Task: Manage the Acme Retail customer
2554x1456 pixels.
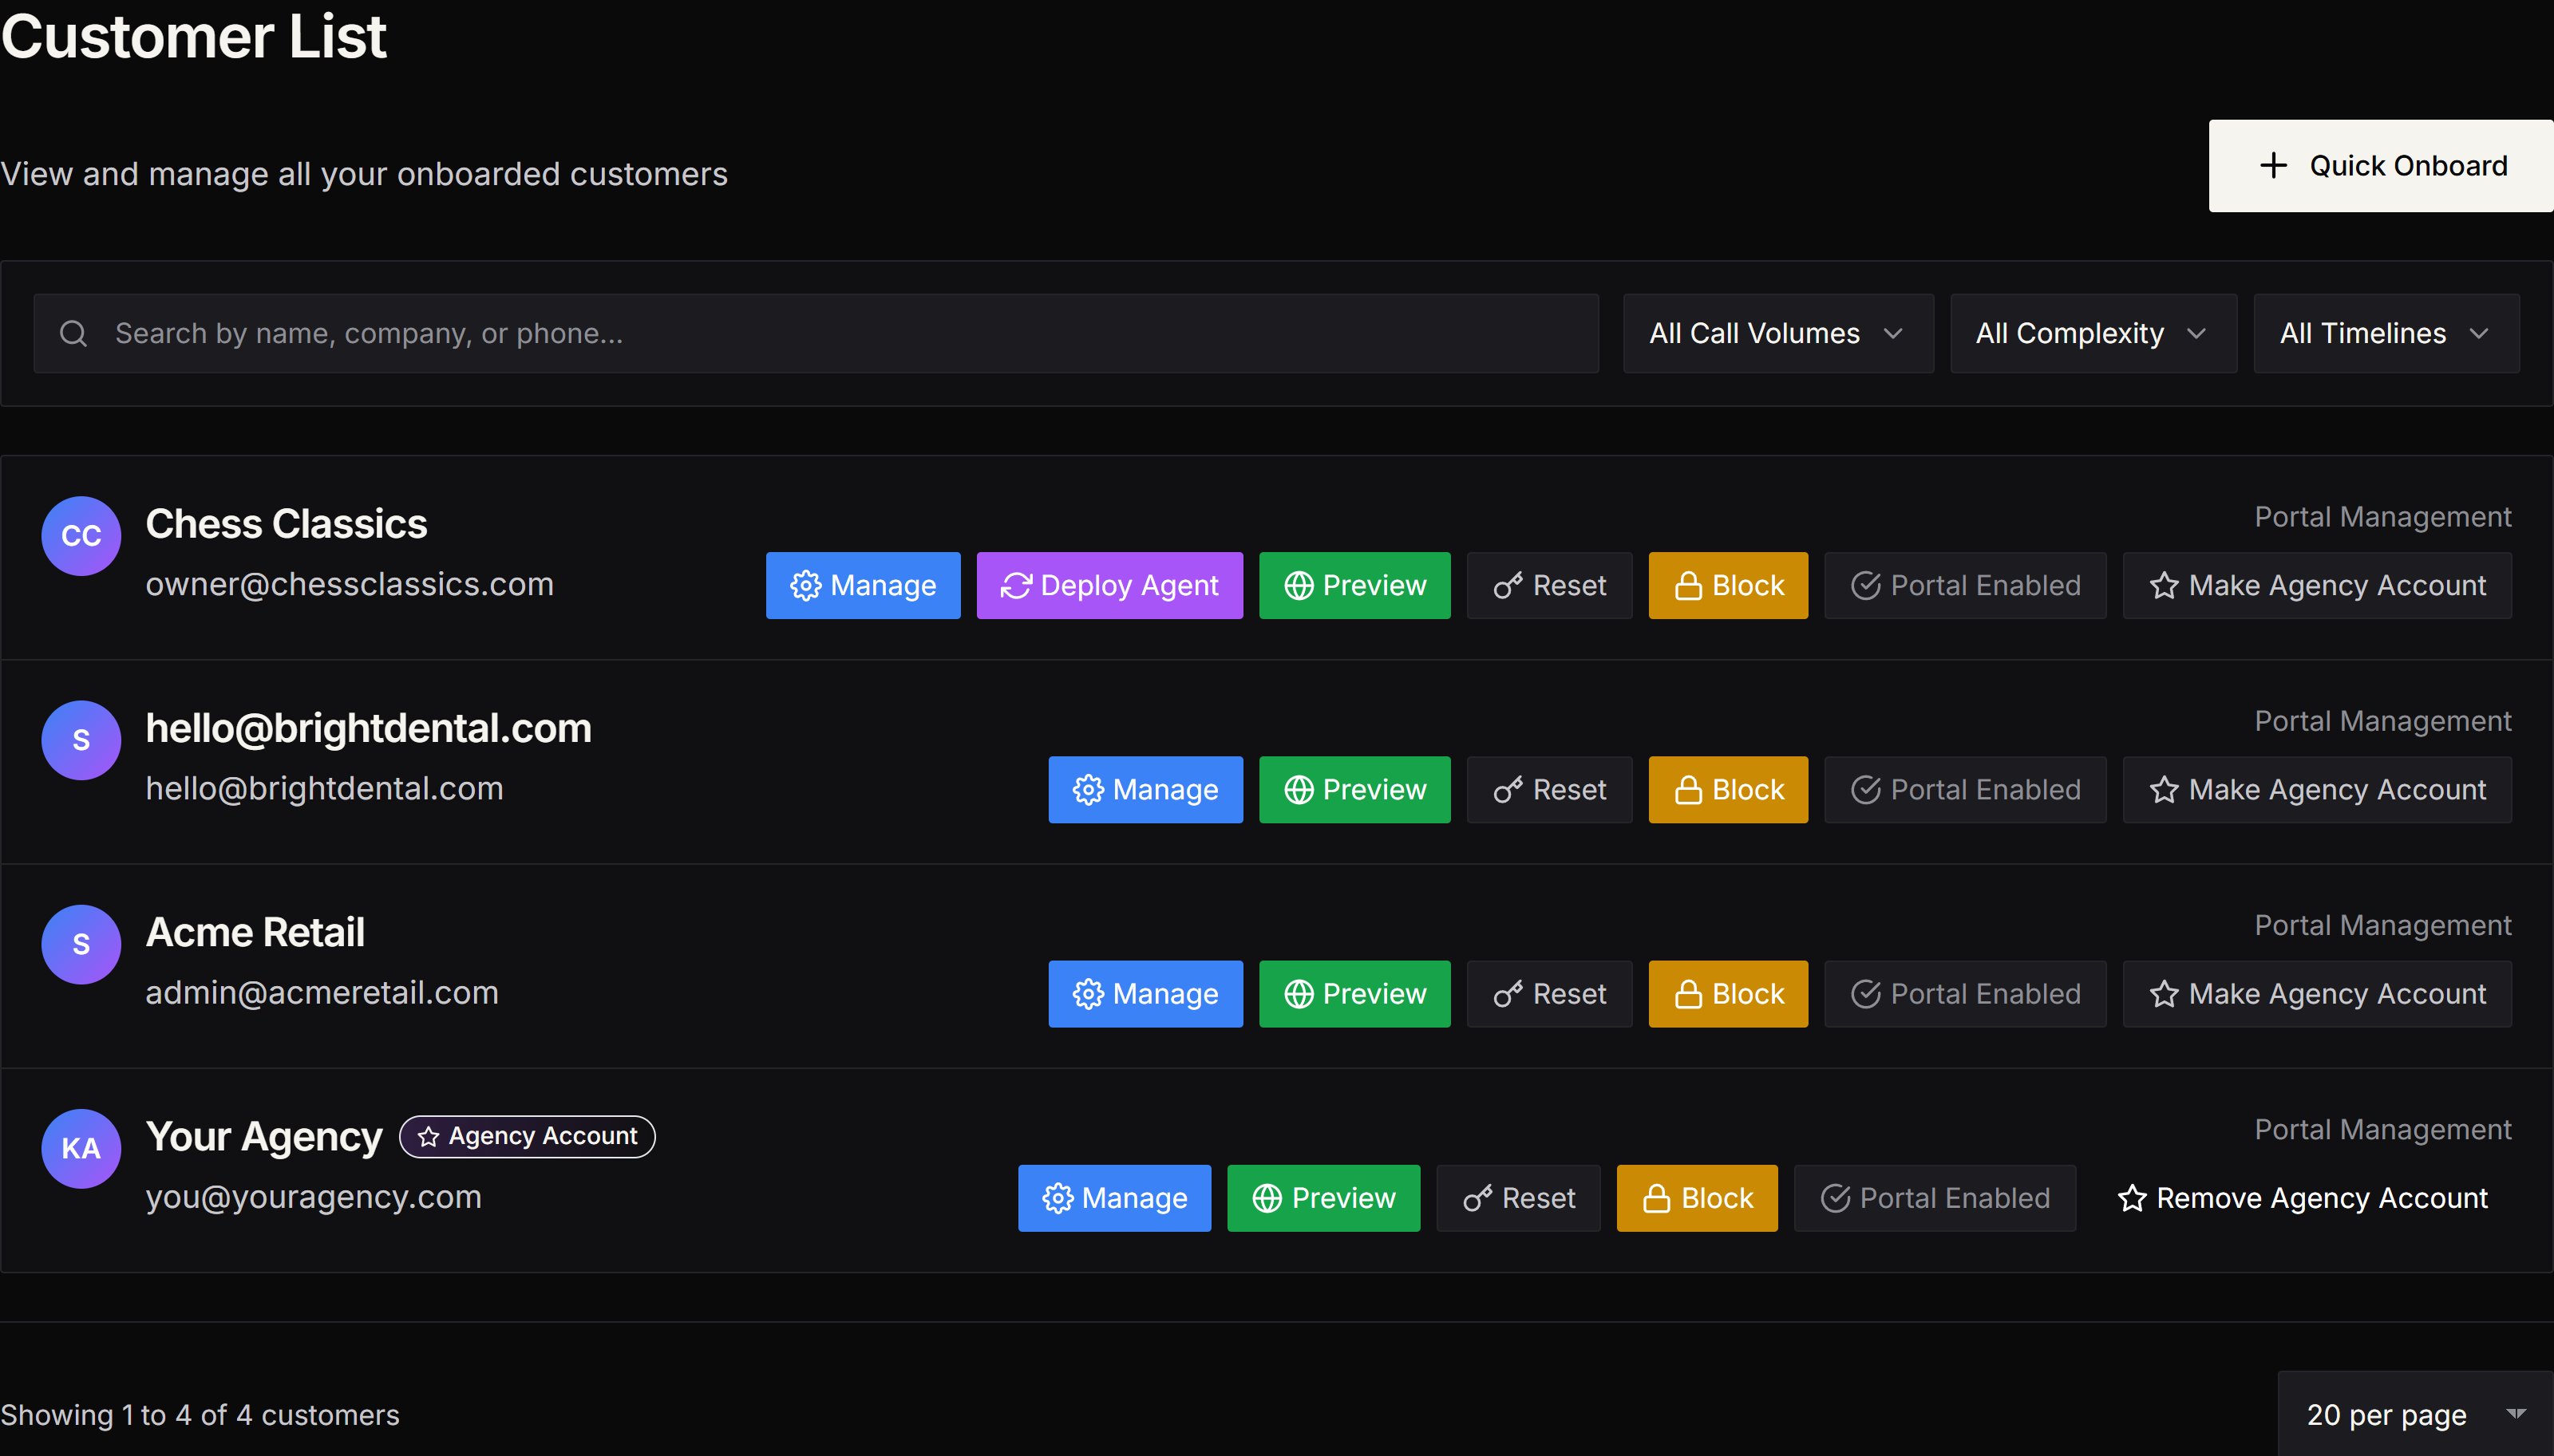Action: [1145, 994]
